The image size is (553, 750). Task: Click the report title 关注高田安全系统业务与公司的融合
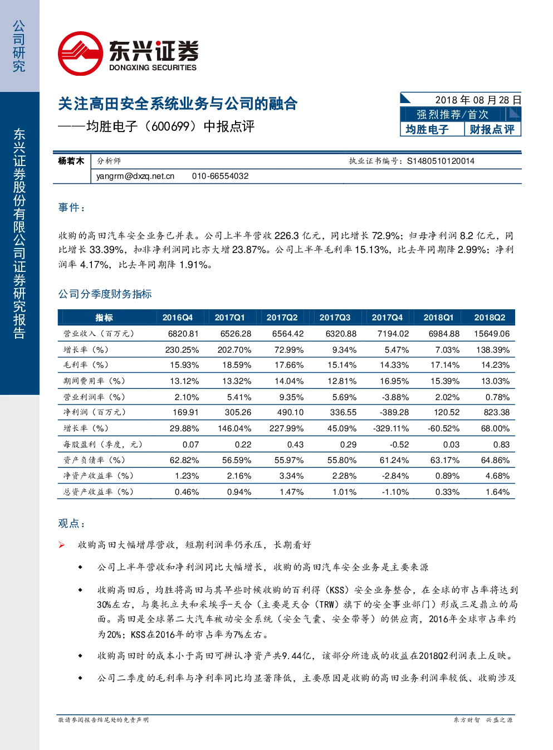click(x=178, y=104)
